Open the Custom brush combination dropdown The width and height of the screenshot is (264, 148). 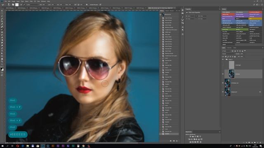pyautogui.click(x=33, y=5)
